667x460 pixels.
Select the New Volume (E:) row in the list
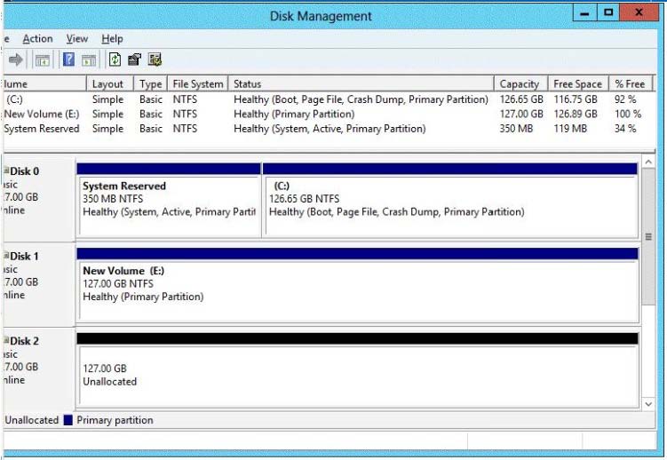(x=329, y=114)
